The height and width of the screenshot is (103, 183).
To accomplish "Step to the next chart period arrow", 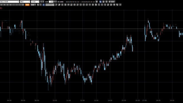I will 43,2.
